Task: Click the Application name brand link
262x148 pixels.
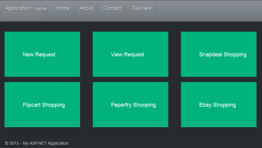Action: point(26,8)
